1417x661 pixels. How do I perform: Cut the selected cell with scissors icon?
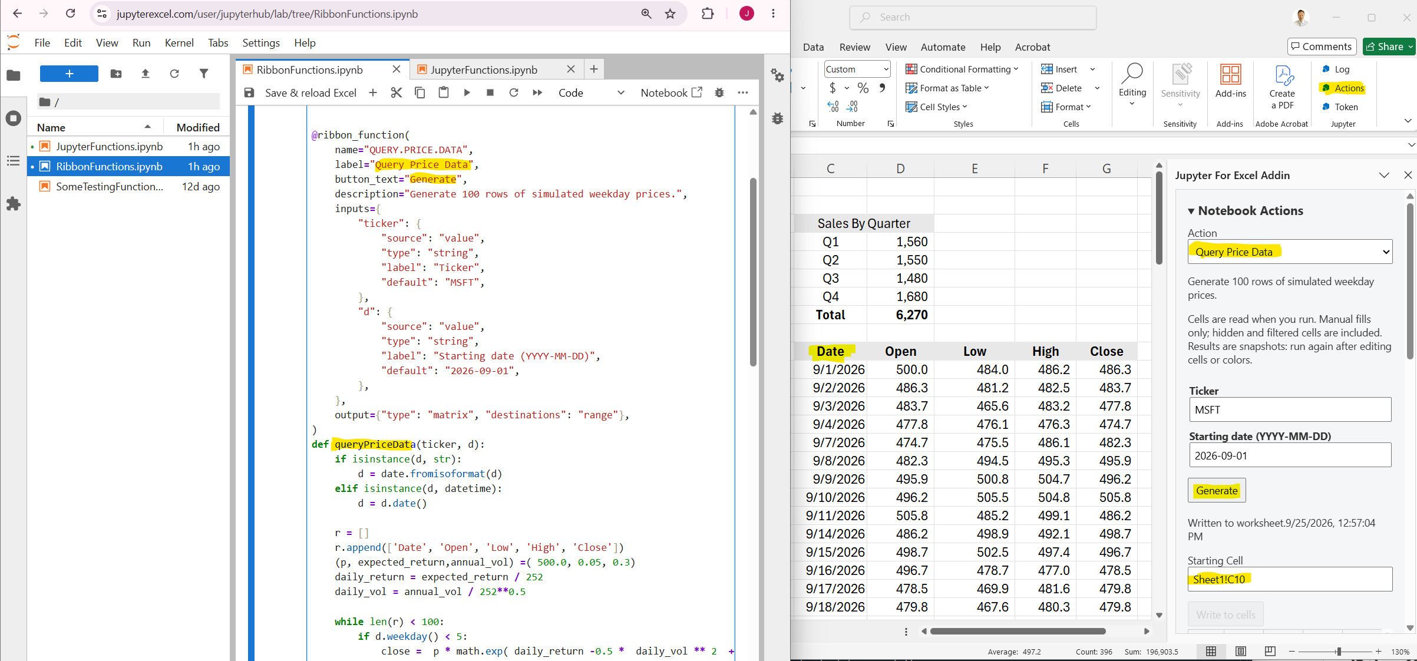coord(397,92)
